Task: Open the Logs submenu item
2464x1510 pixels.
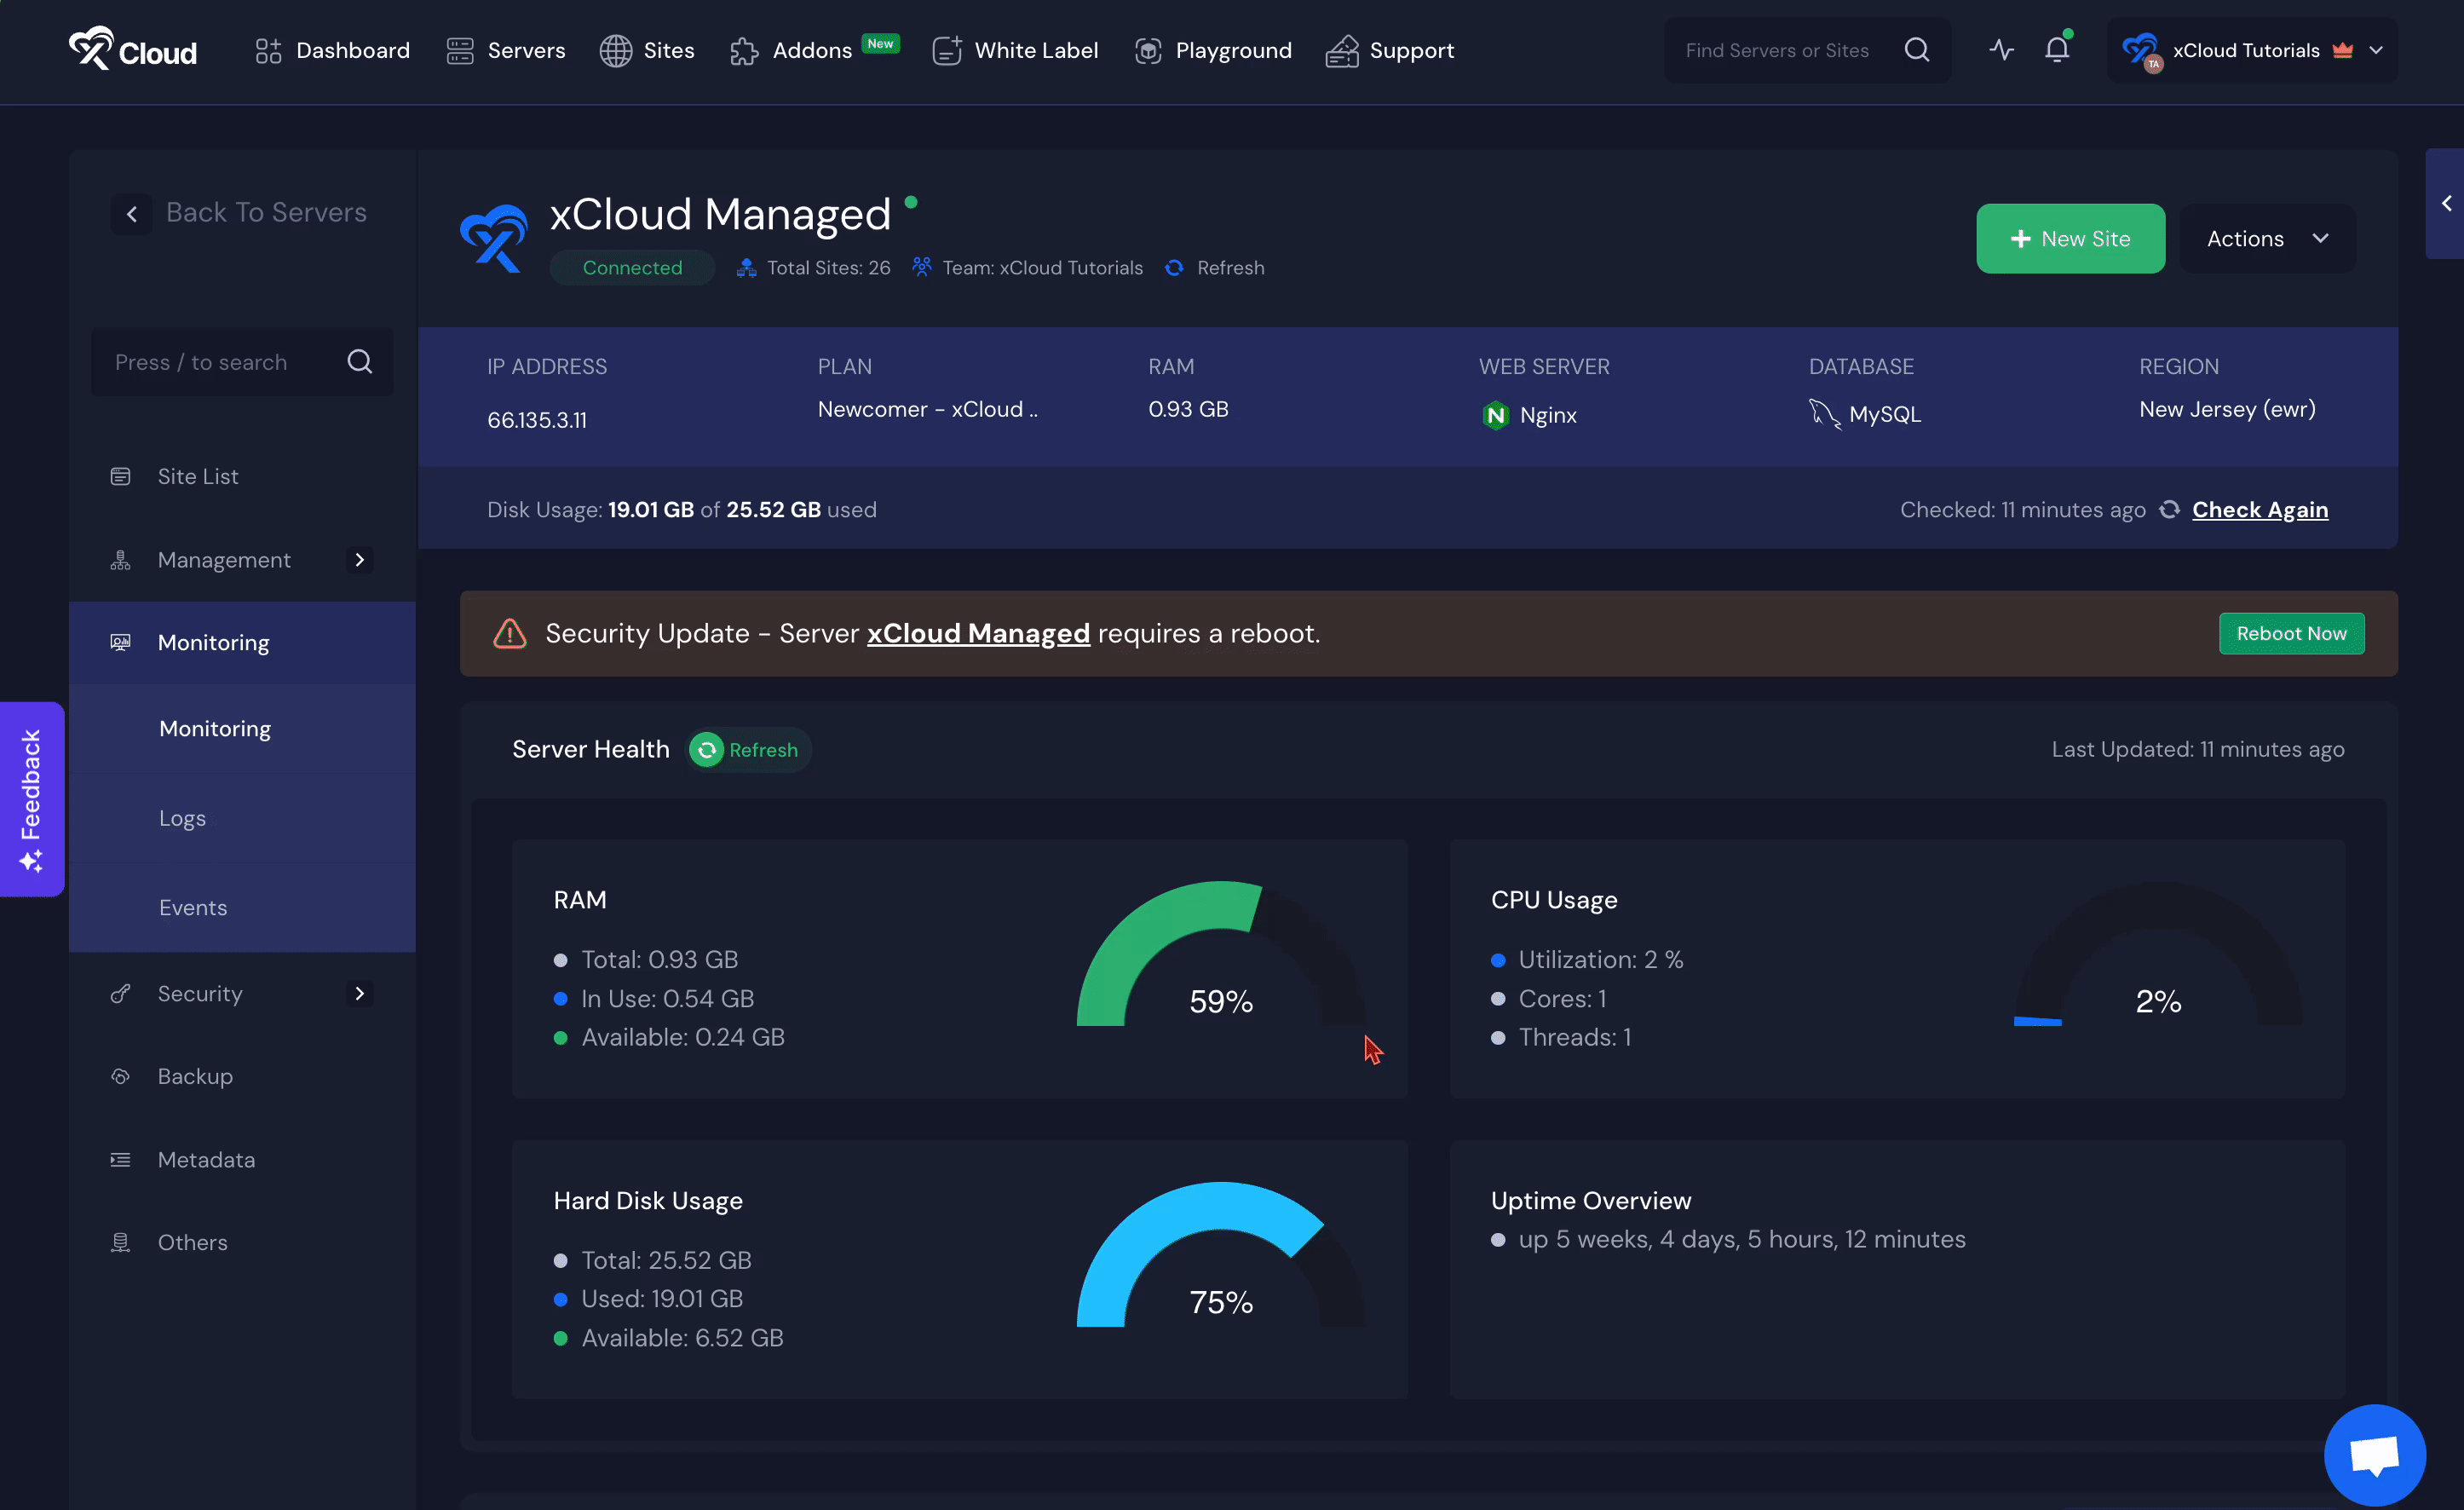Action: (182, 818)
